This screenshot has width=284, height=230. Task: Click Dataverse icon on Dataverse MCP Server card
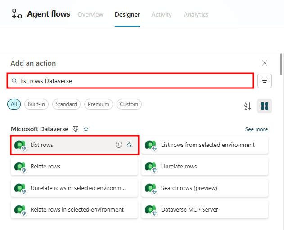click(x=151, y=210)
